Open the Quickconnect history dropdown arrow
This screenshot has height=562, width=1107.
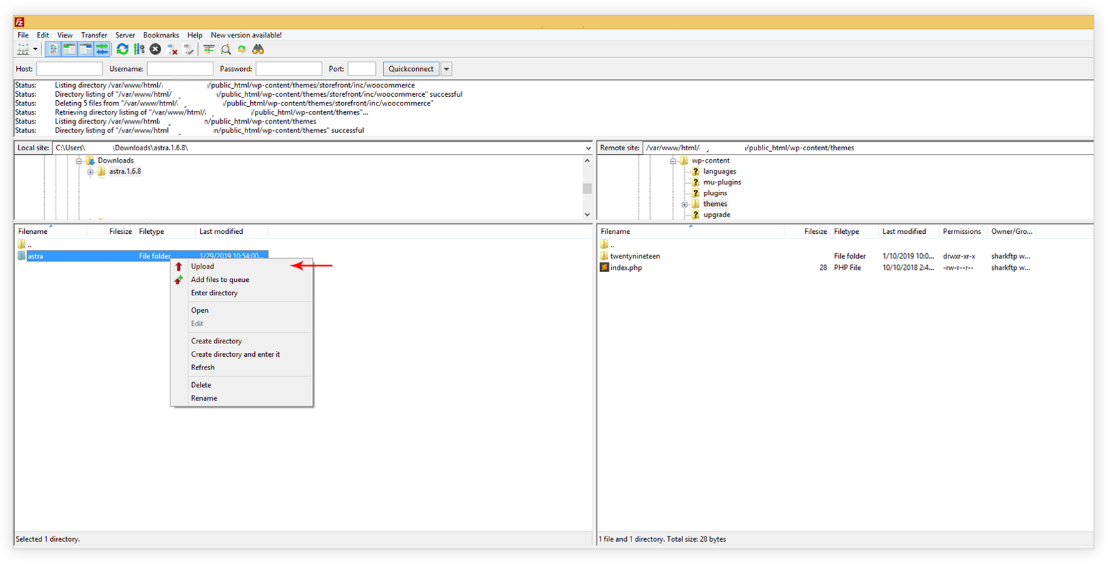pos(446,69)
